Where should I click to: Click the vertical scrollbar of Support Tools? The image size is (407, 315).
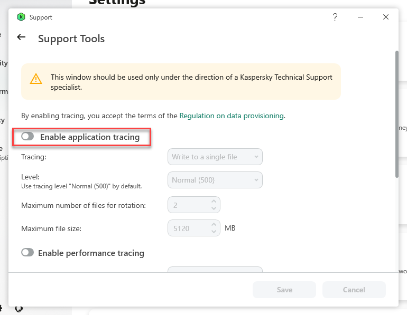[x=396, y=113]
